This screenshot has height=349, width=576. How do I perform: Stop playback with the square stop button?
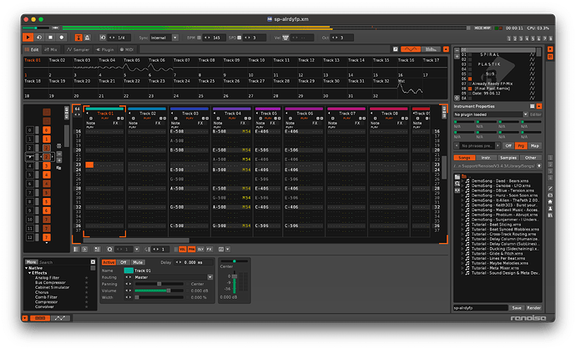point(51,38)
